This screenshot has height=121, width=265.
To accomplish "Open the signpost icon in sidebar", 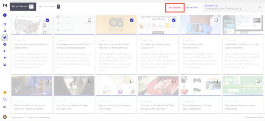I will point(5,58).
